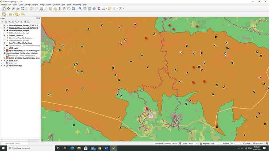Open the Processing menu
The image size is (269, 151).
tap(77, 5)
